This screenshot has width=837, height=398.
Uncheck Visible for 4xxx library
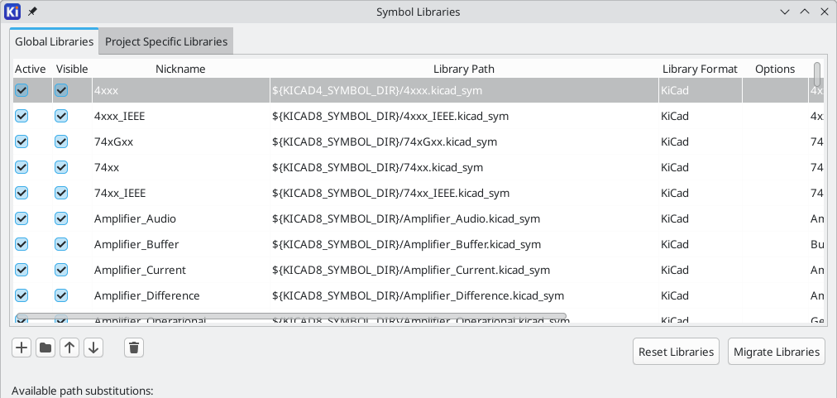(61, 90)
